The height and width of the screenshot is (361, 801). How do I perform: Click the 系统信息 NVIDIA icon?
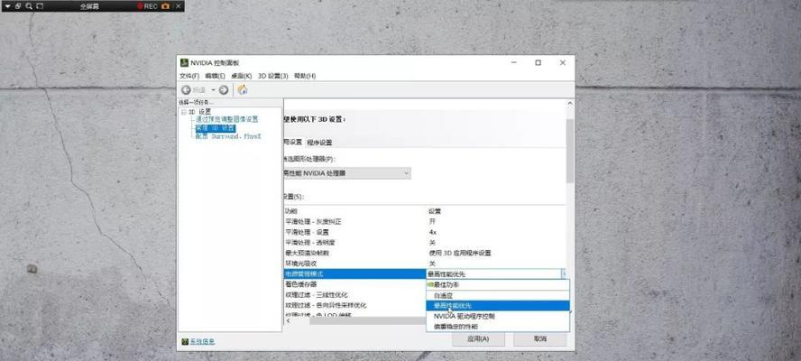[x=185, y=341]
